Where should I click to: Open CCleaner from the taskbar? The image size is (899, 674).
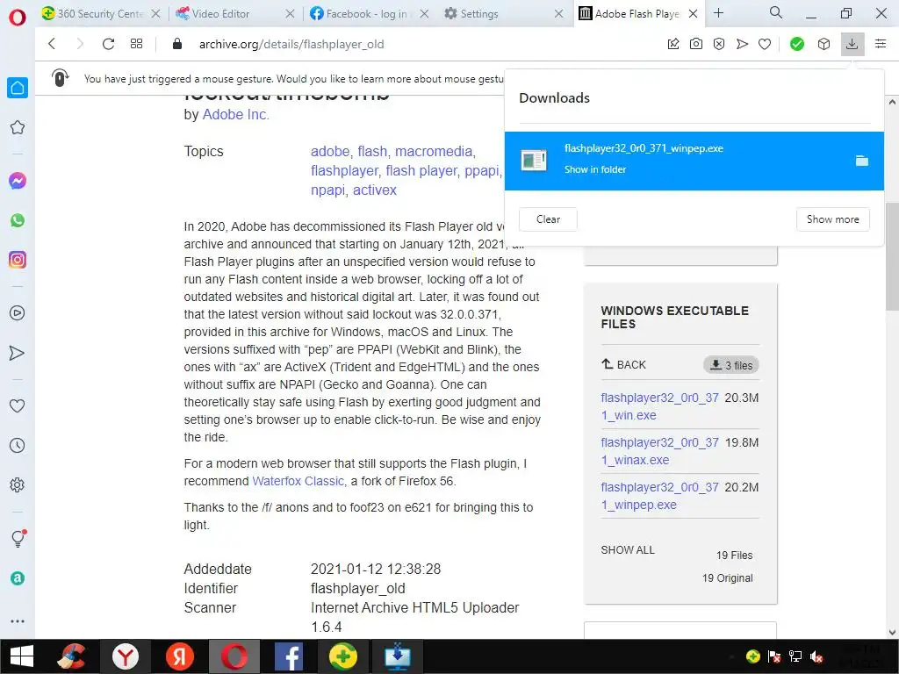72,656
